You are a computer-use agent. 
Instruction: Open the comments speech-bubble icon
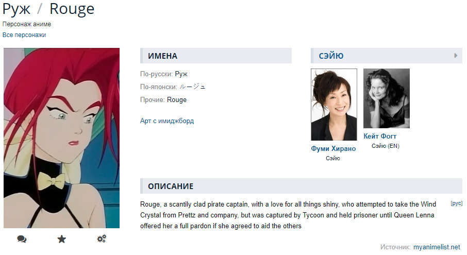coord(22,239)
